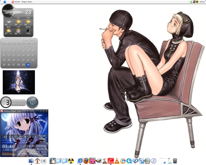Screen dimensions: 206x165
Task: Stop playback in Sound Player Lilith
Action: tap(25, 137)
